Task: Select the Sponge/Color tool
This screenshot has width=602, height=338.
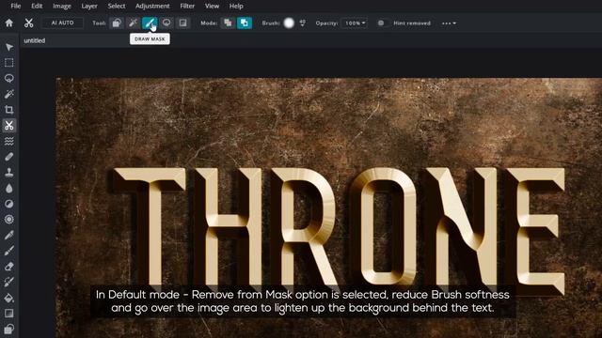Action: 9,219
